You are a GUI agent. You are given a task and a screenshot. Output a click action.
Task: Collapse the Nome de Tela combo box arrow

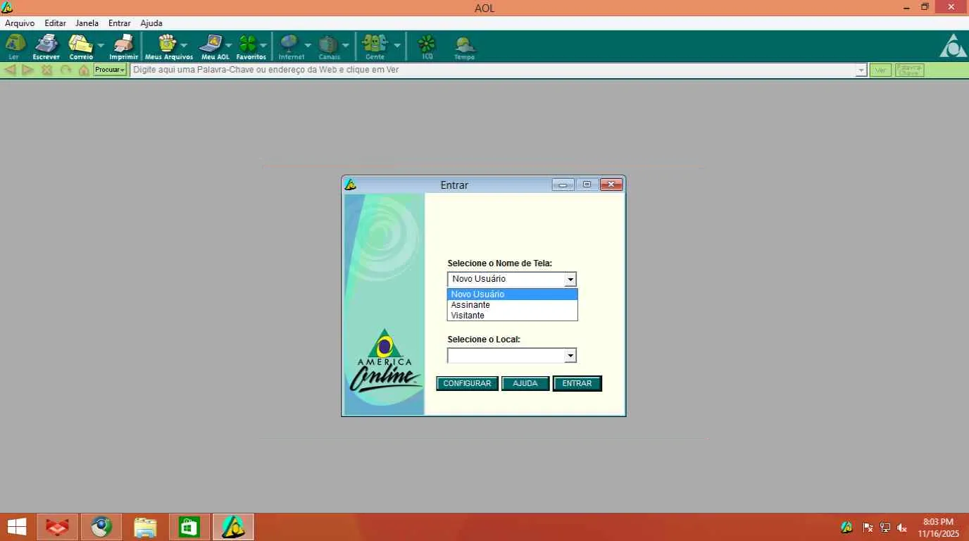(570, 279)
